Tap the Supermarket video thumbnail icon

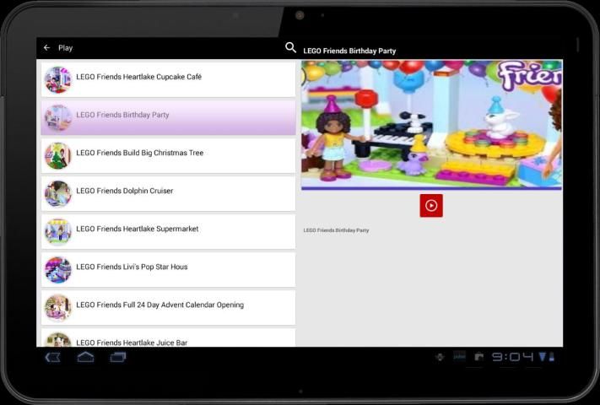click(x=58, y=231)
